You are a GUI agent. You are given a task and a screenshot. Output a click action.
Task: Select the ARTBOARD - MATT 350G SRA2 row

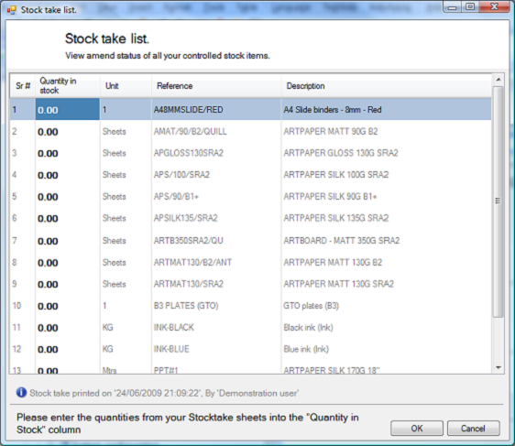[250, 241]
